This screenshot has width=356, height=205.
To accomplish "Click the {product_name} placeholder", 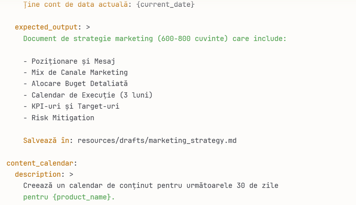I will [x=82, y=197].
